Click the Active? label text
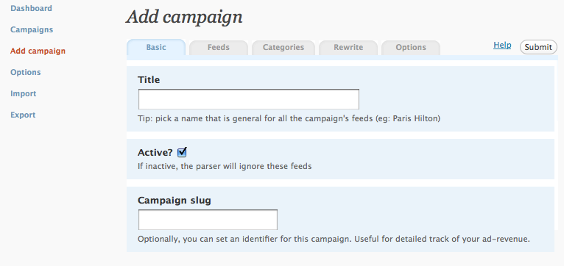This screenshot has width=564, height=266. click(155, 153)
